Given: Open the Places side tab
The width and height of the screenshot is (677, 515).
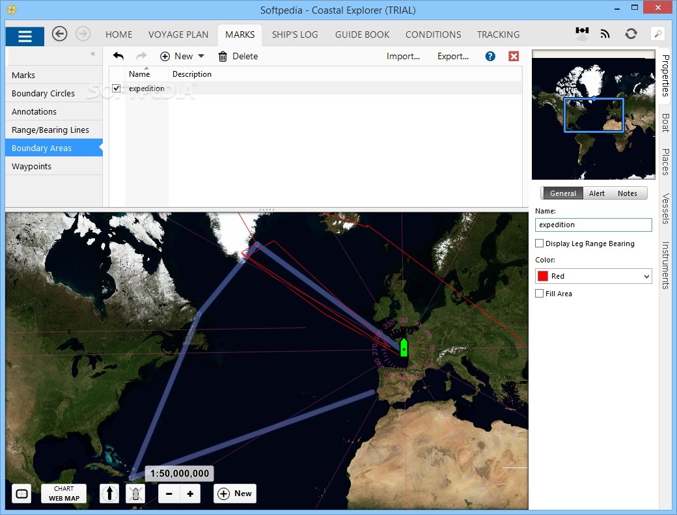Looking at the screenshot, I should [665, 162].
